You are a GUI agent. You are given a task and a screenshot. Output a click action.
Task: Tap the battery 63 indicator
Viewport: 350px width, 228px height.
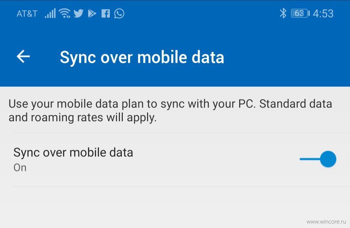tap(300, 13)
